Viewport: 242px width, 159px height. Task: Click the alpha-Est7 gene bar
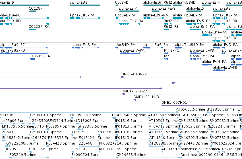click(129, 11)
